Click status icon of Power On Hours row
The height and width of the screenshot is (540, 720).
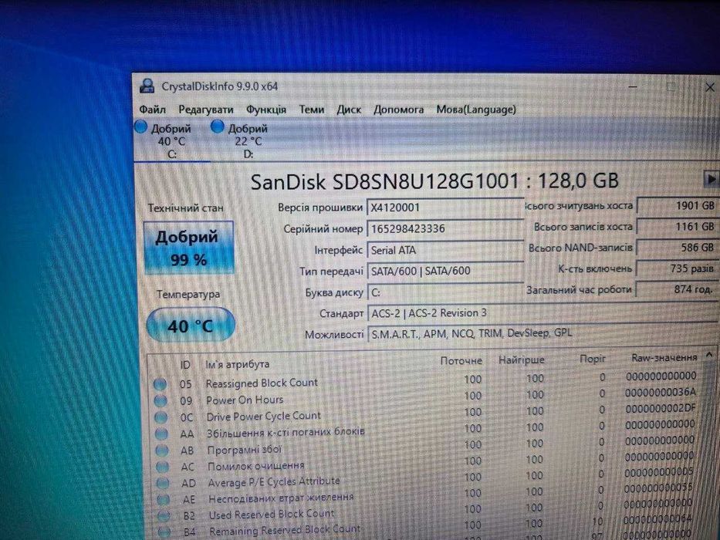pos(161,400)
